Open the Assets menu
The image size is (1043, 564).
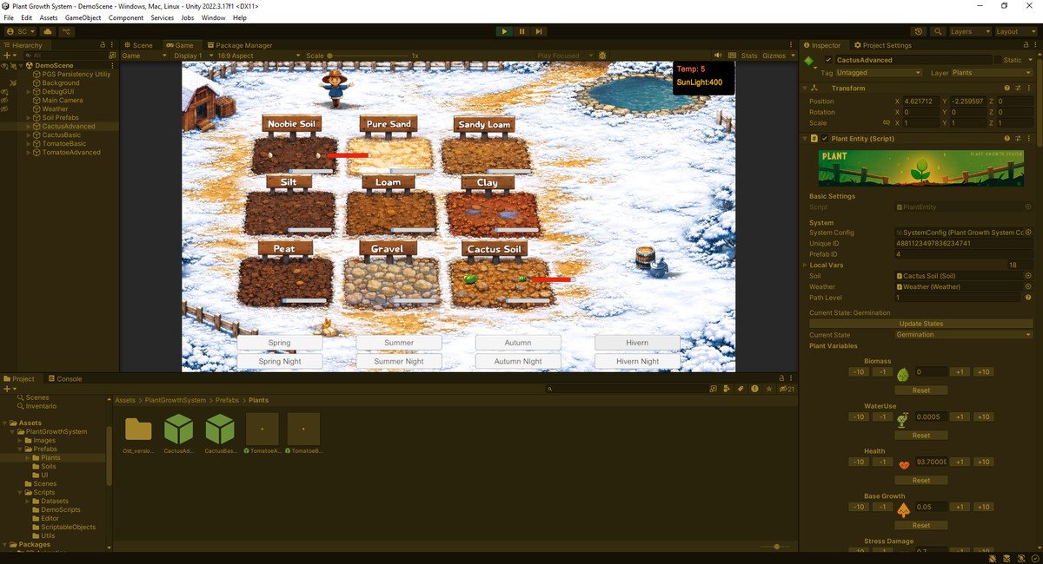pos(49,17)
